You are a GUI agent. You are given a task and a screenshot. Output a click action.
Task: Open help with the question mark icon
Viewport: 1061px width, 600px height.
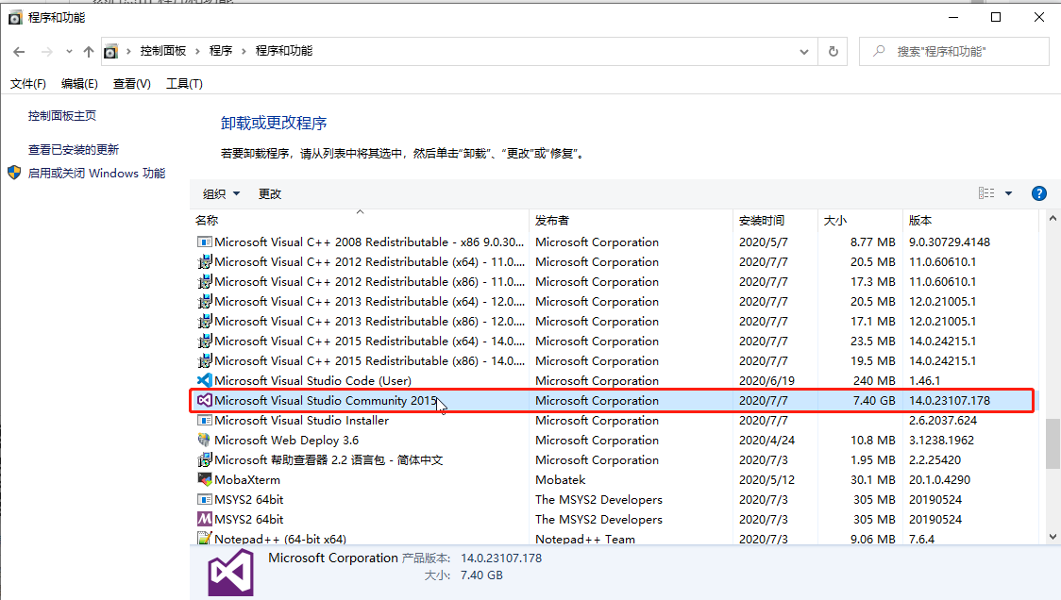[1038, 194]
